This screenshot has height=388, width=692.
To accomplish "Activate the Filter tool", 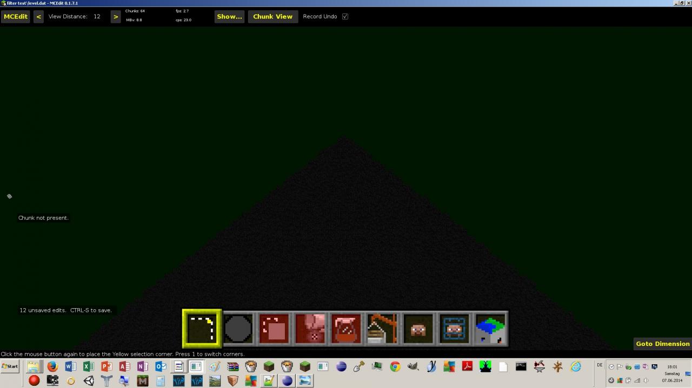I will point(346,328).
